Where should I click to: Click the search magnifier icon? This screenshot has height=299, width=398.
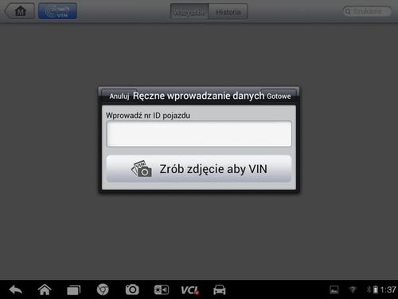click(348, 11)
